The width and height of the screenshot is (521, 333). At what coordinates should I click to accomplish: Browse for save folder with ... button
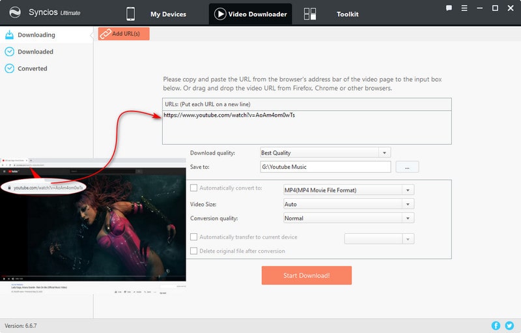tap(407, 167)
